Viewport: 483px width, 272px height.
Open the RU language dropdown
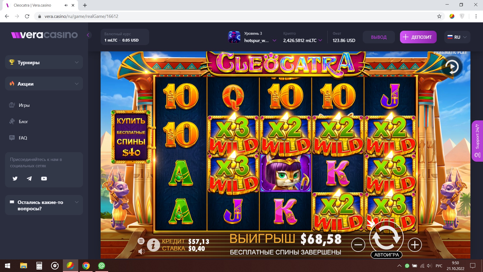pos(457,37)
